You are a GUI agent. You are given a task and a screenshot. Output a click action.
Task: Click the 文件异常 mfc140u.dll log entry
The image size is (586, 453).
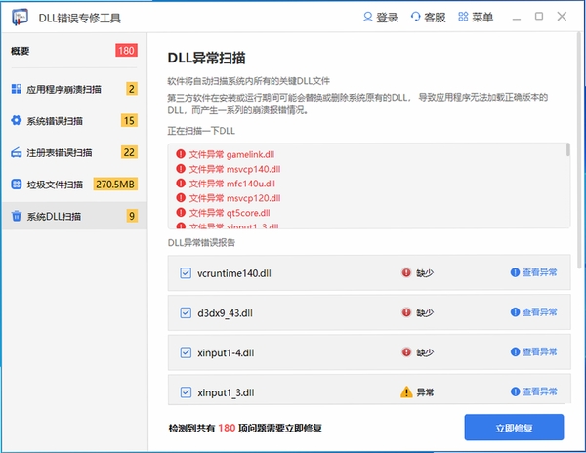coord(231,184)
